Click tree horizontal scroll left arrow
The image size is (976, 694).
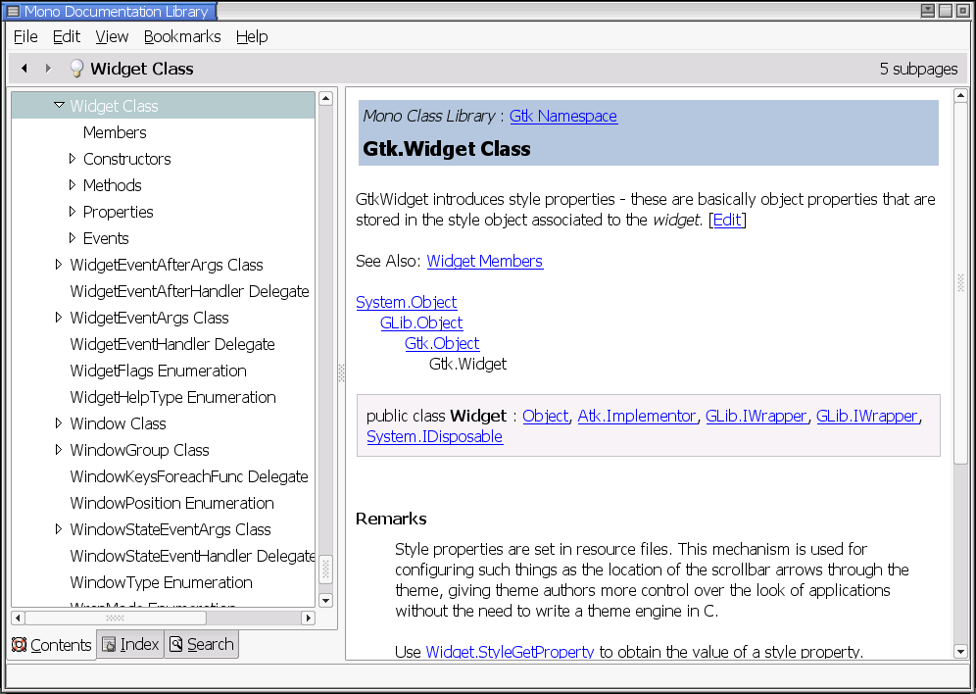(18, 619)
